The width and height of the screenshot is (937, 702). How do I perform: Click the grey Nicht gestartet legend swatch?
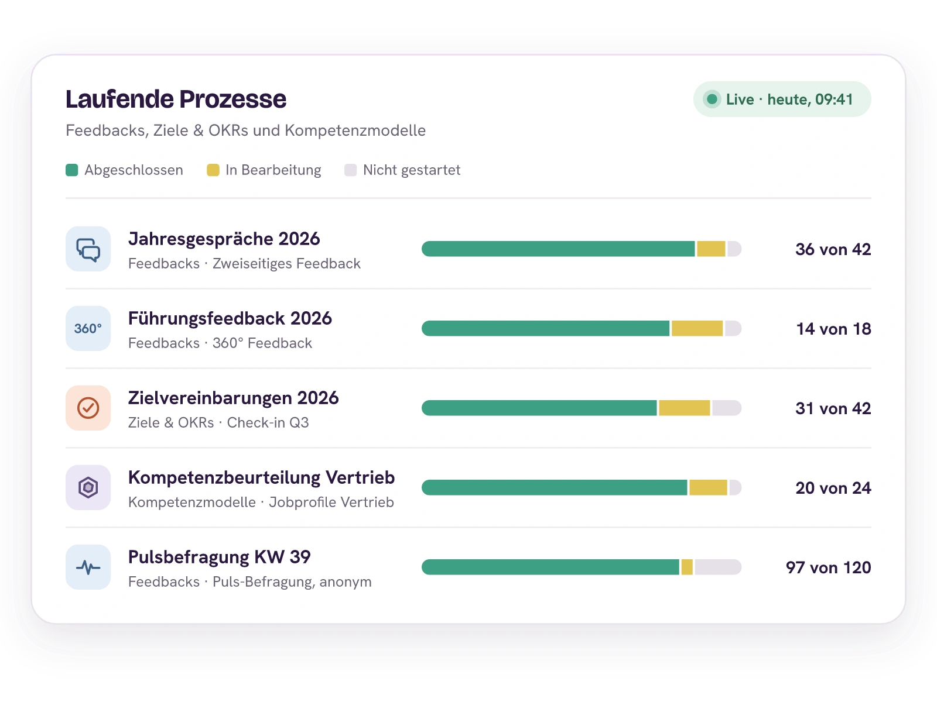pyautogui.click(x=350, y=170)
